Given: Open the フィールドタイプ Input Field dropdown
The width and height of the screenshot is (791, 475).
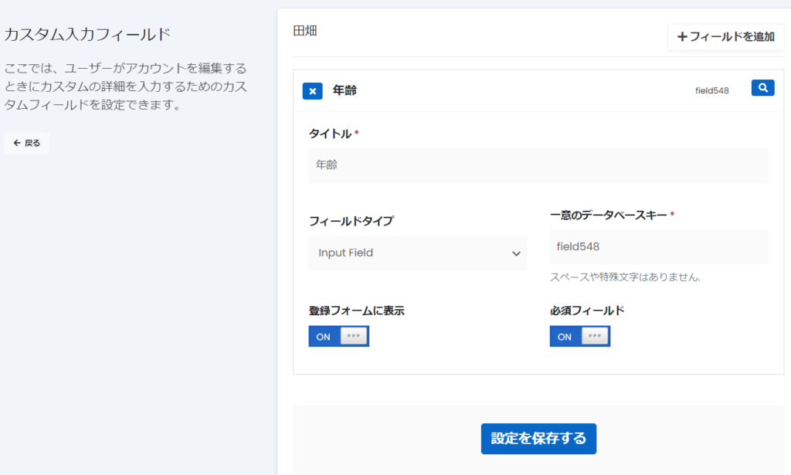Looking at the screenshot, I should [x=418, y=253].
